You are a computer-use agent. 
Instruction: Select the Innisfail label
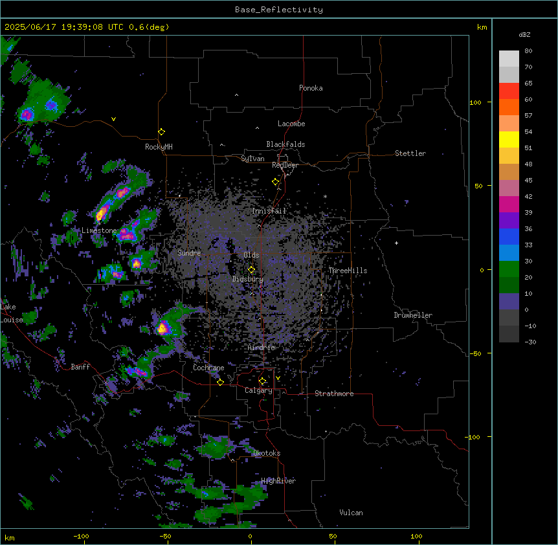[x=269, y=211]
